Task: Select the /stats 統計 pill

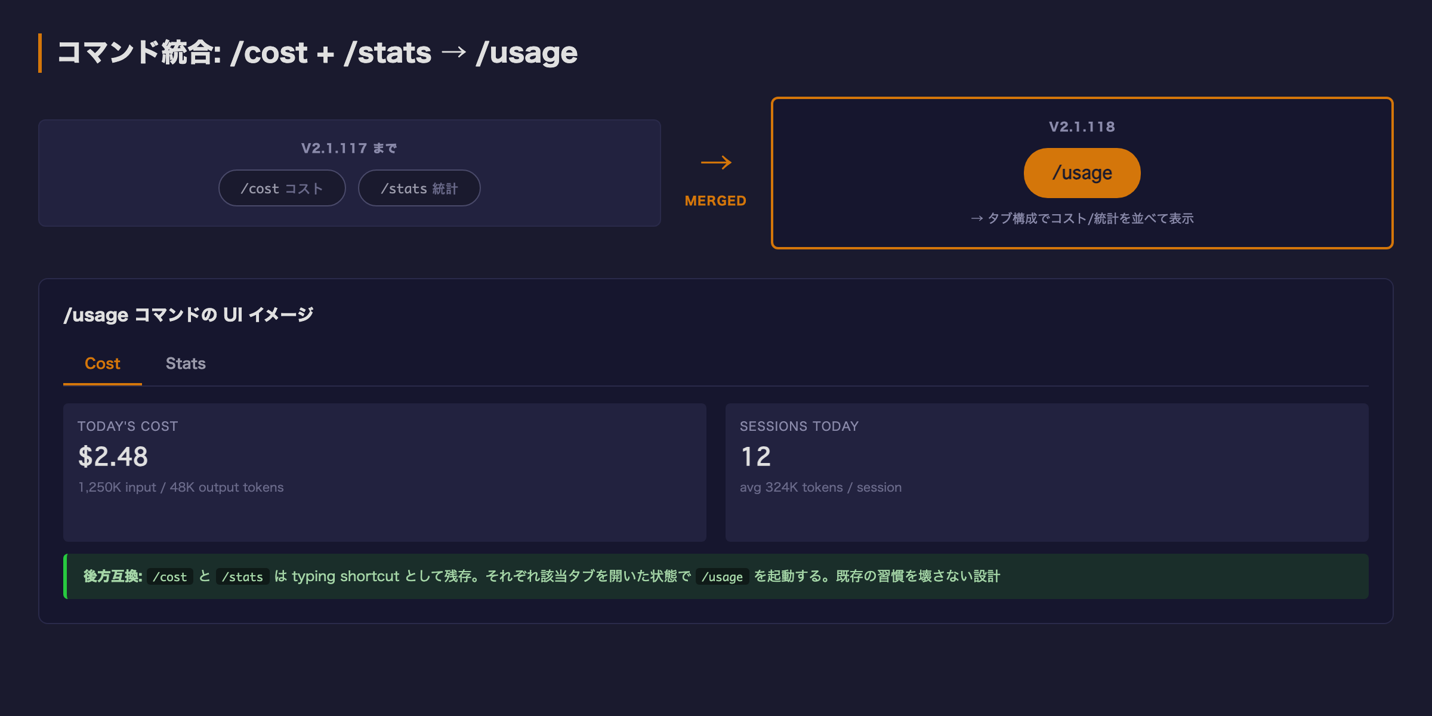Action: click(419, 188)
